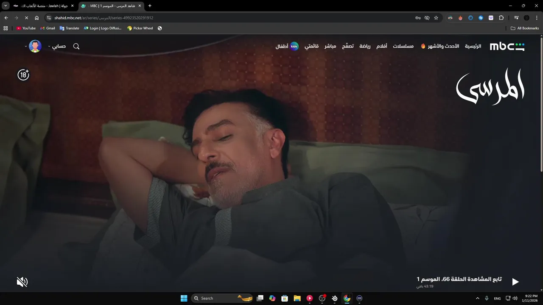The width and height of the screenshot is (543, 305).
Task: Open a new tab with plus button
Action: pyautogui.click(x=150, y=6)
